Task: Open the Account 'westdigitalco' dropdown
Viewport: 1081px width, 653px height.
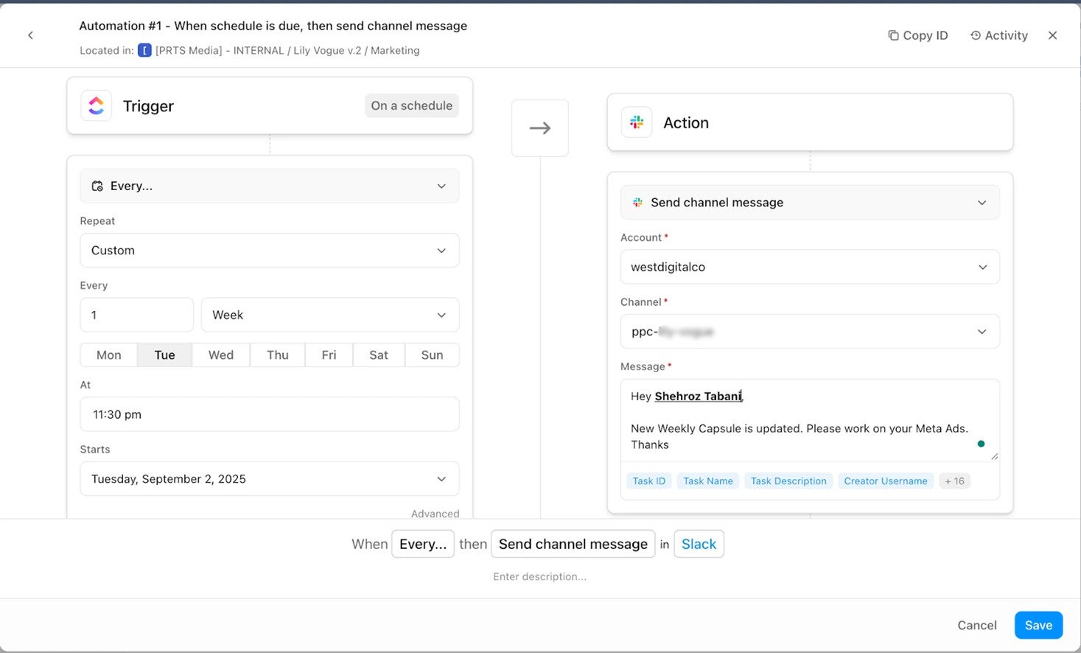Action: [x=810, y=267]
